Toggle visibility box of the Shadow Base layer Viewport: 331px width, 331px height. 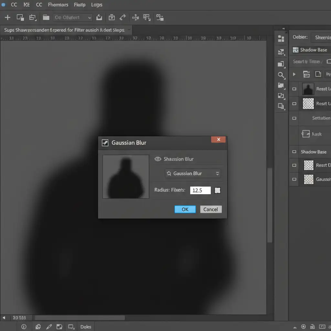tap(294, 152)
